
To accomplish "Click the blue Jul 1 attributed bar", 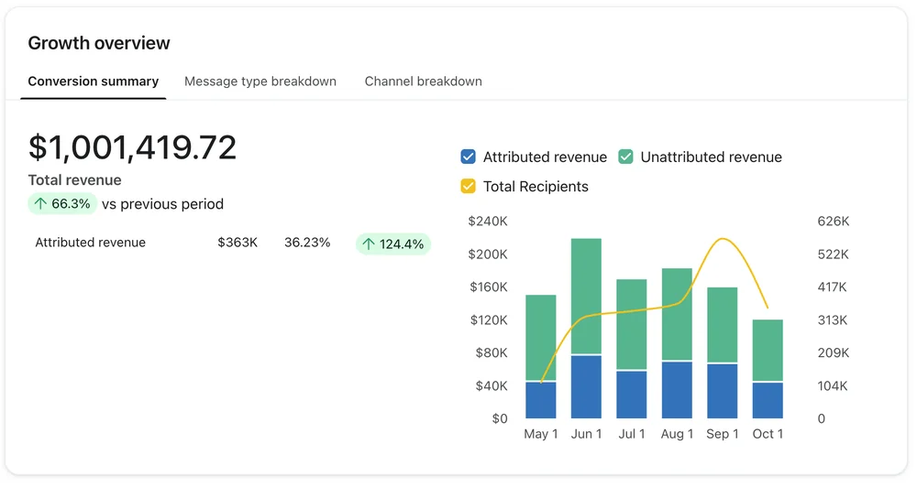I will coord(632,395).
